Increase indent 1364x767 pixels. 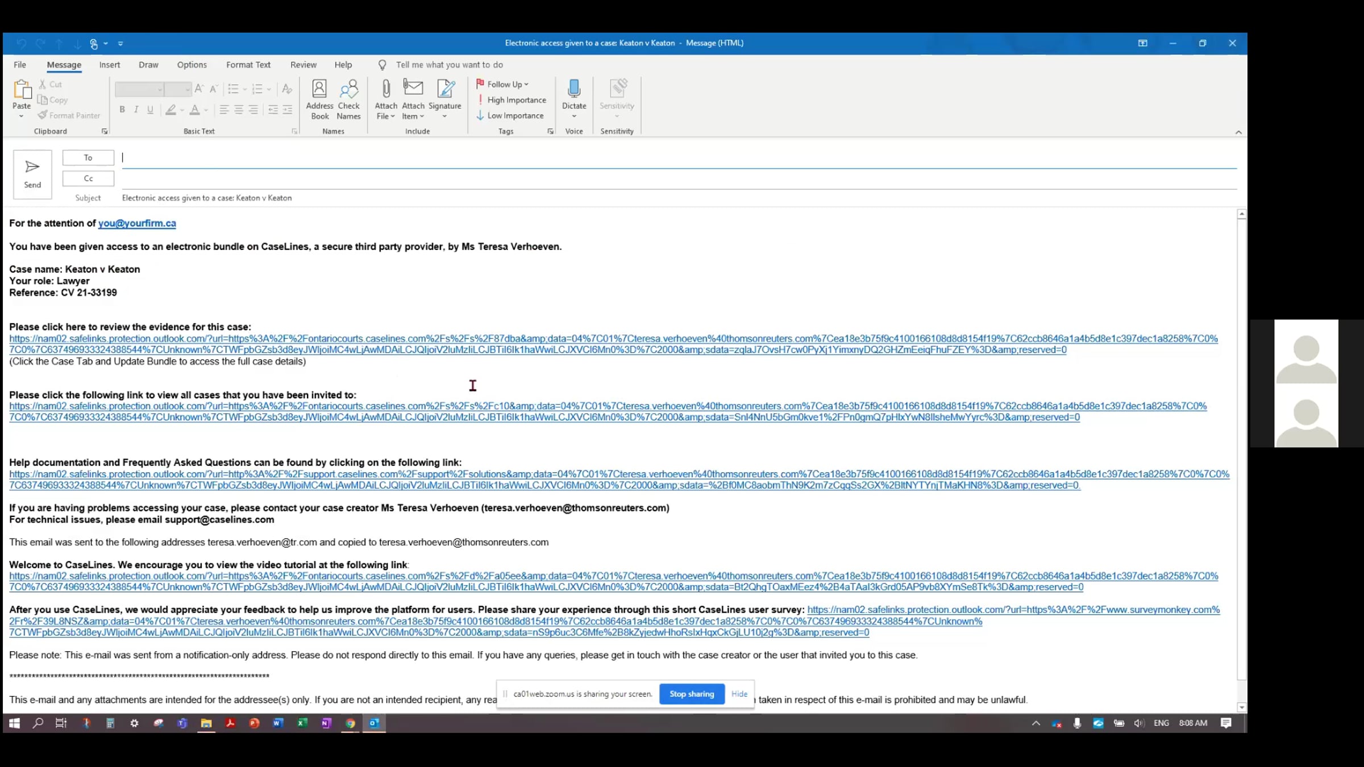coord(288,110)
